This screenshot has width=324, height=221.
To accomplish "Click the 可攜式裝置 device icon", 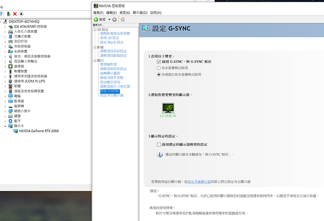I will click(x=11, y=36).
